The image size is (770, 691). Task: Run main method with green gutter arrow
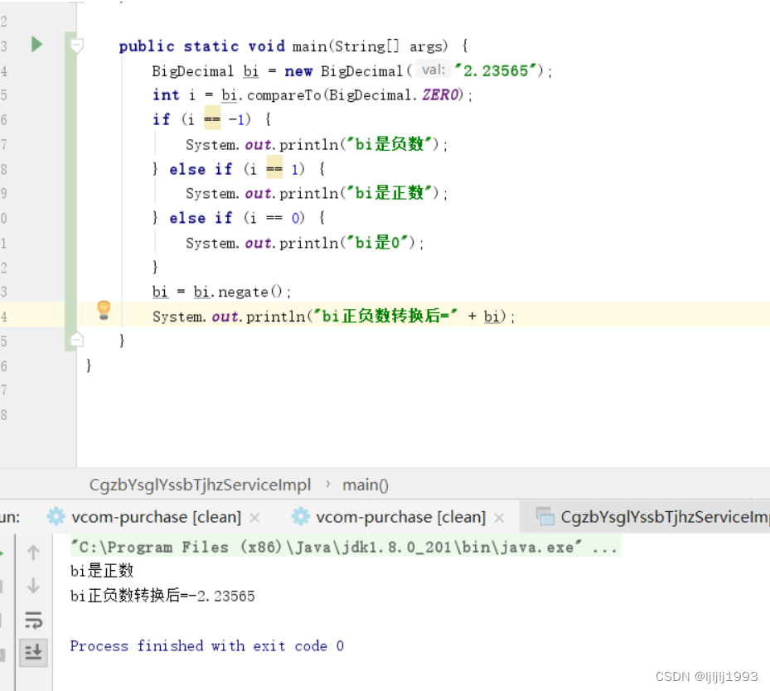click(x=36, y=45)
